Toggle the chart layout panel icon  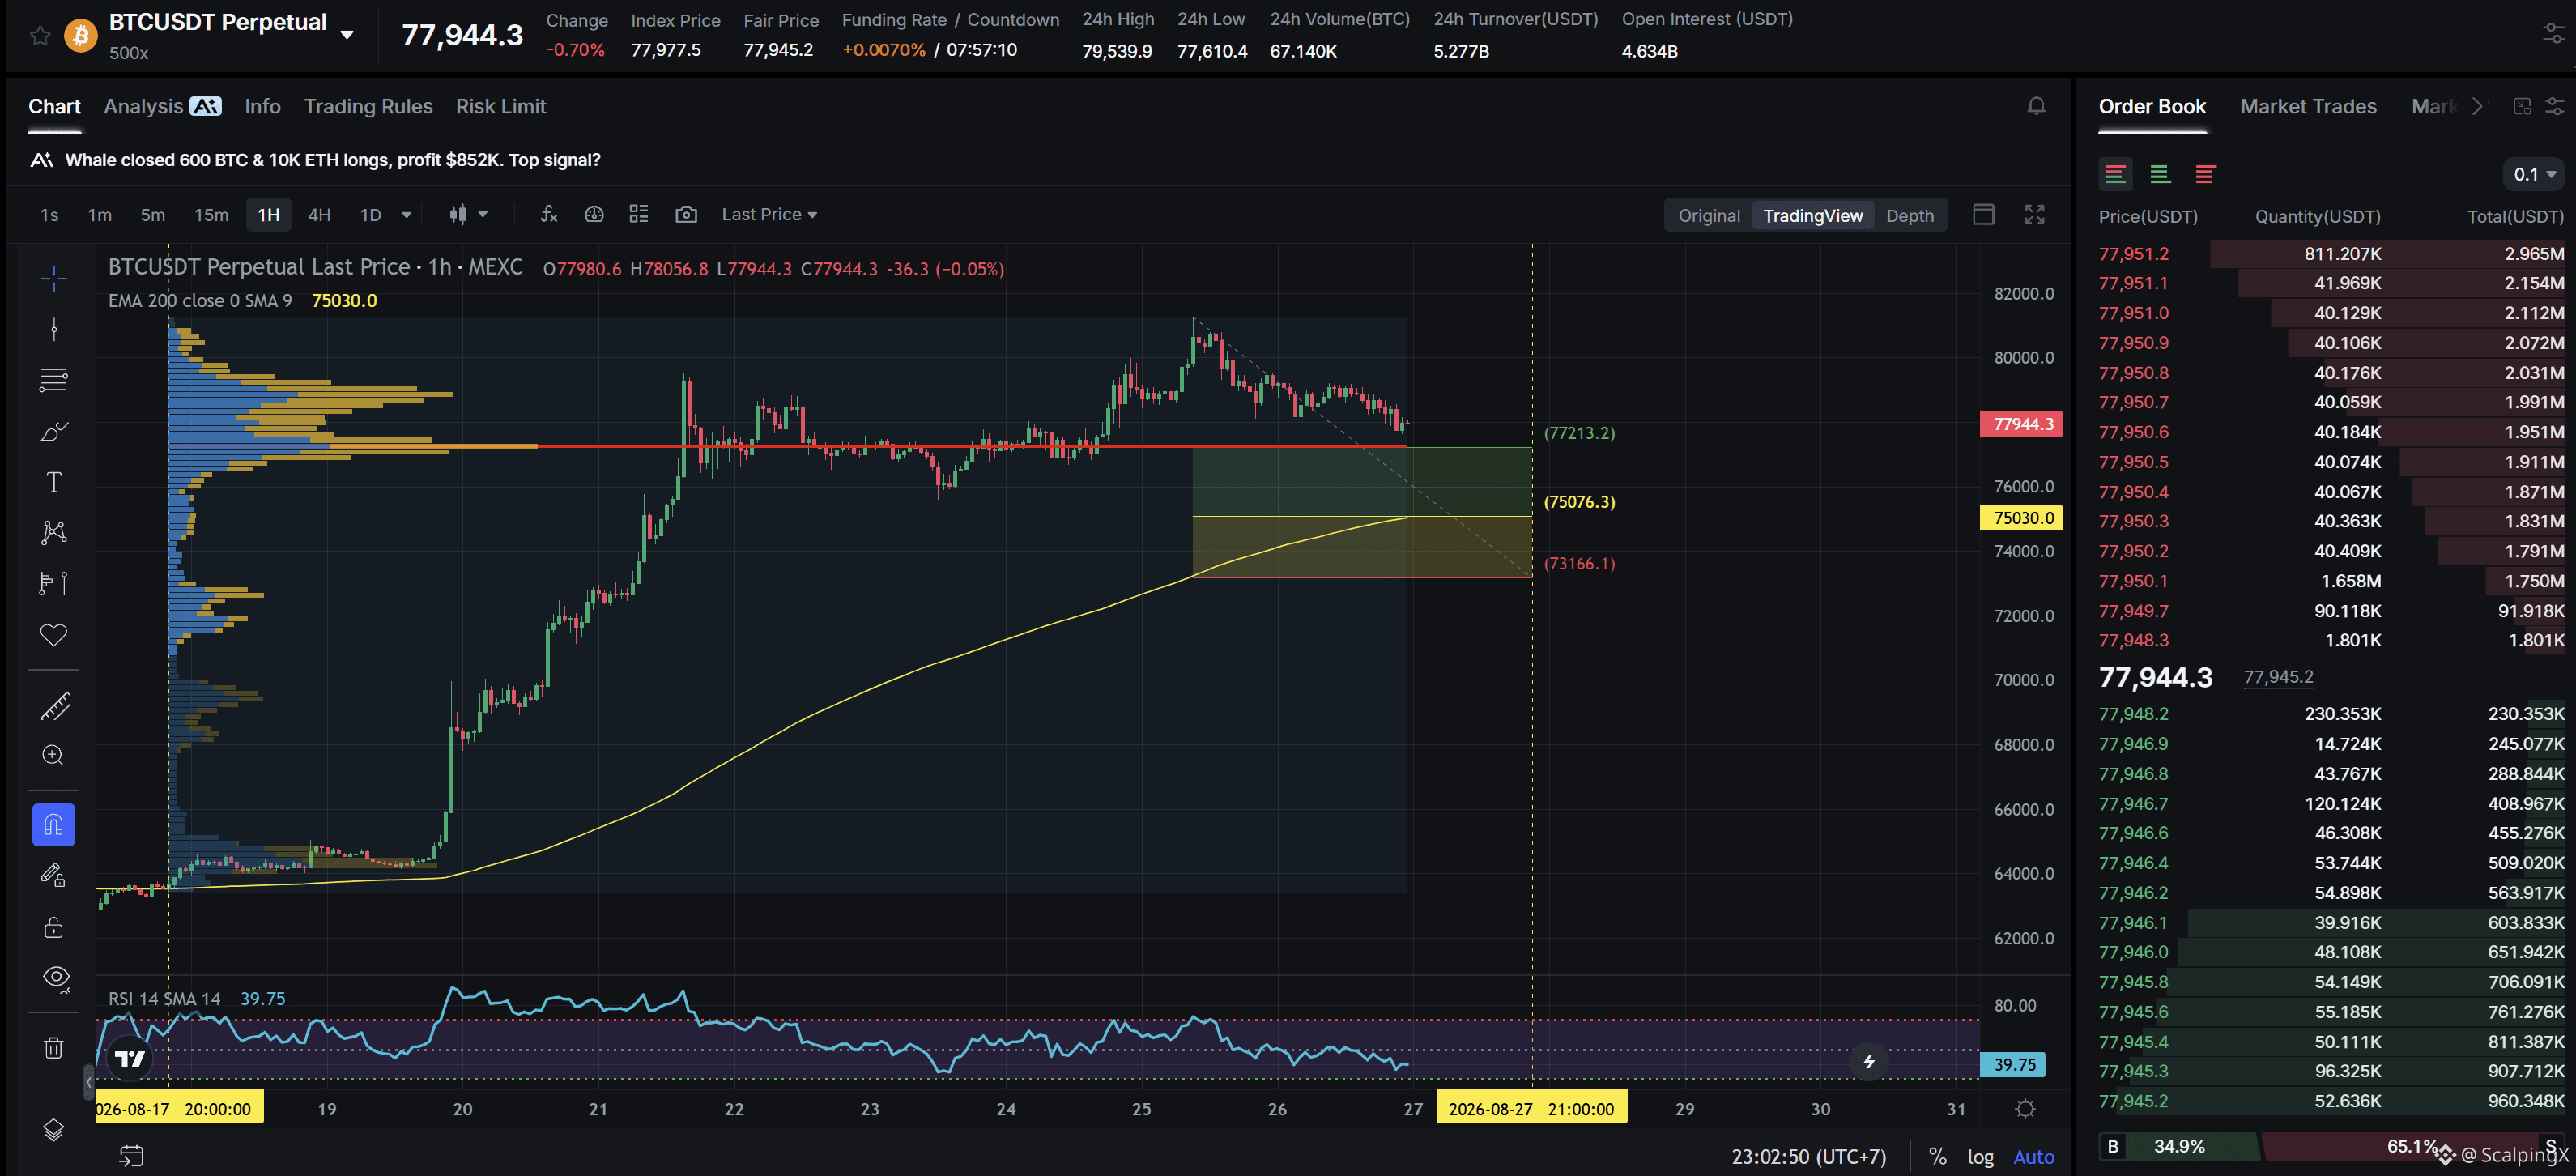1984,215
